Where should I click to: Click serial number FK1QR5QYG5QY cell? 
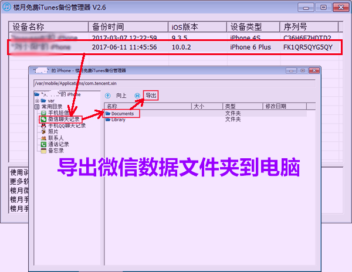tap(308, 47)
